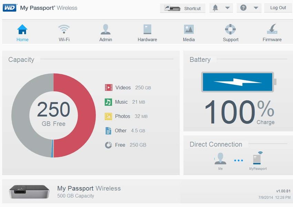Screen dimensions: 293x207
Task: Click the Log Out button
Action: [x=278, y=8]
